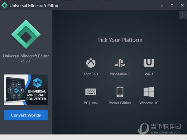Click the title bar app logo icon

(x=5, y=6)
